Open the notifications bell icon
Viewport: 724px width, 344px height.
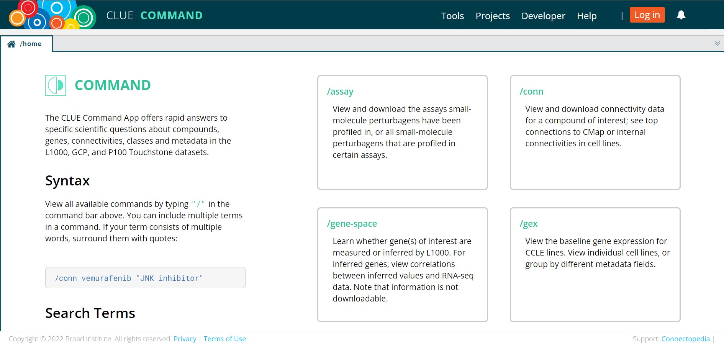(x=681, y=15)
